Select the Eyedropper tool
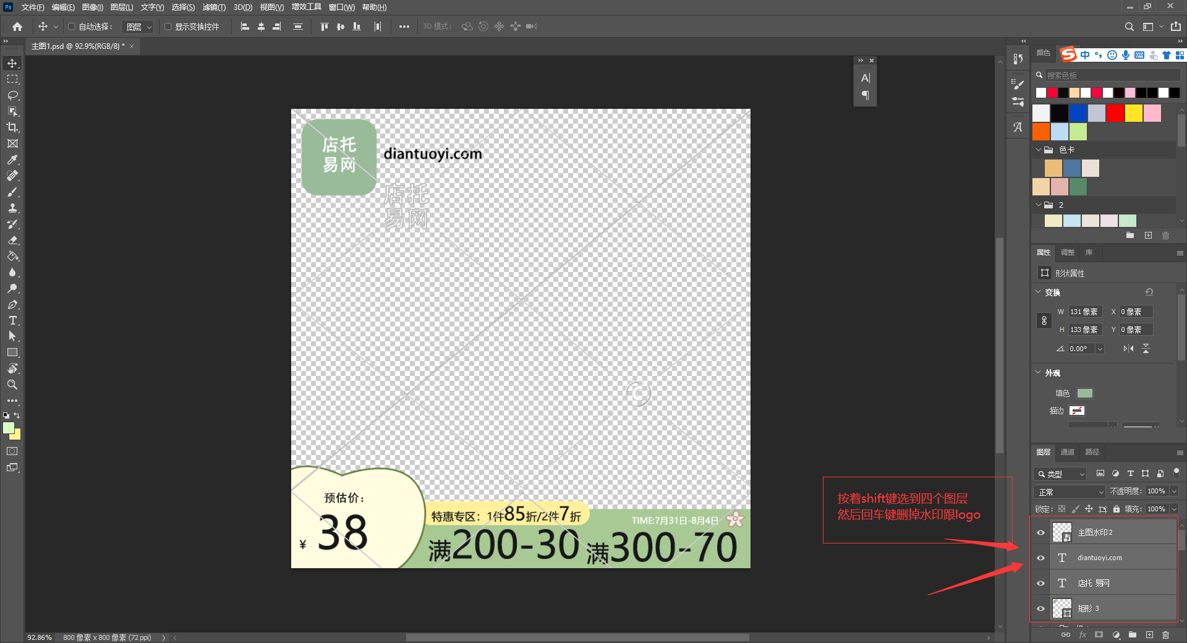The image size is (1187, 643). point(12,160)
